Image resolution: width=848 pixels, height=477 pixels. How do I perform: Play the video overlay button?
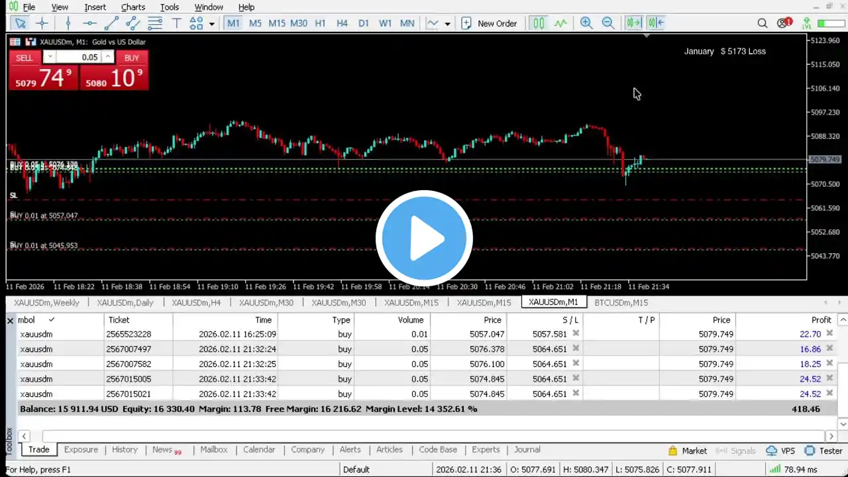pos(424,238)
